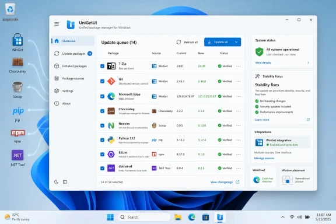Uncheck the Neovim package checkbox

point(103,125)
